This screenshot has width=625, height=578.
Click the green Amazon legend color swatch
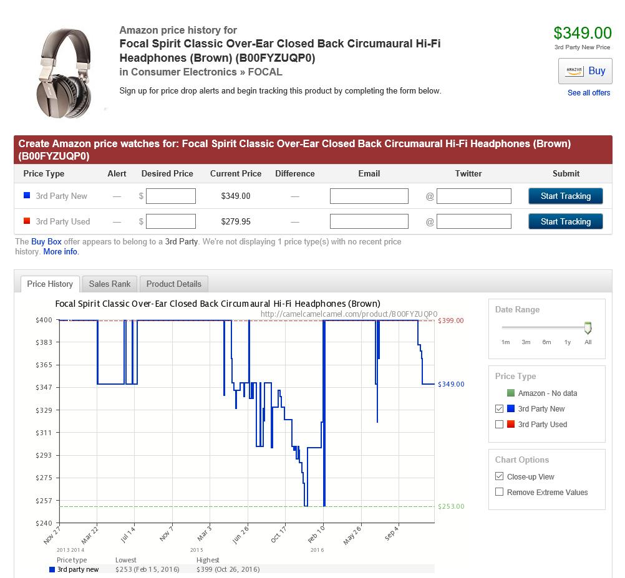[x=511, y=393]
